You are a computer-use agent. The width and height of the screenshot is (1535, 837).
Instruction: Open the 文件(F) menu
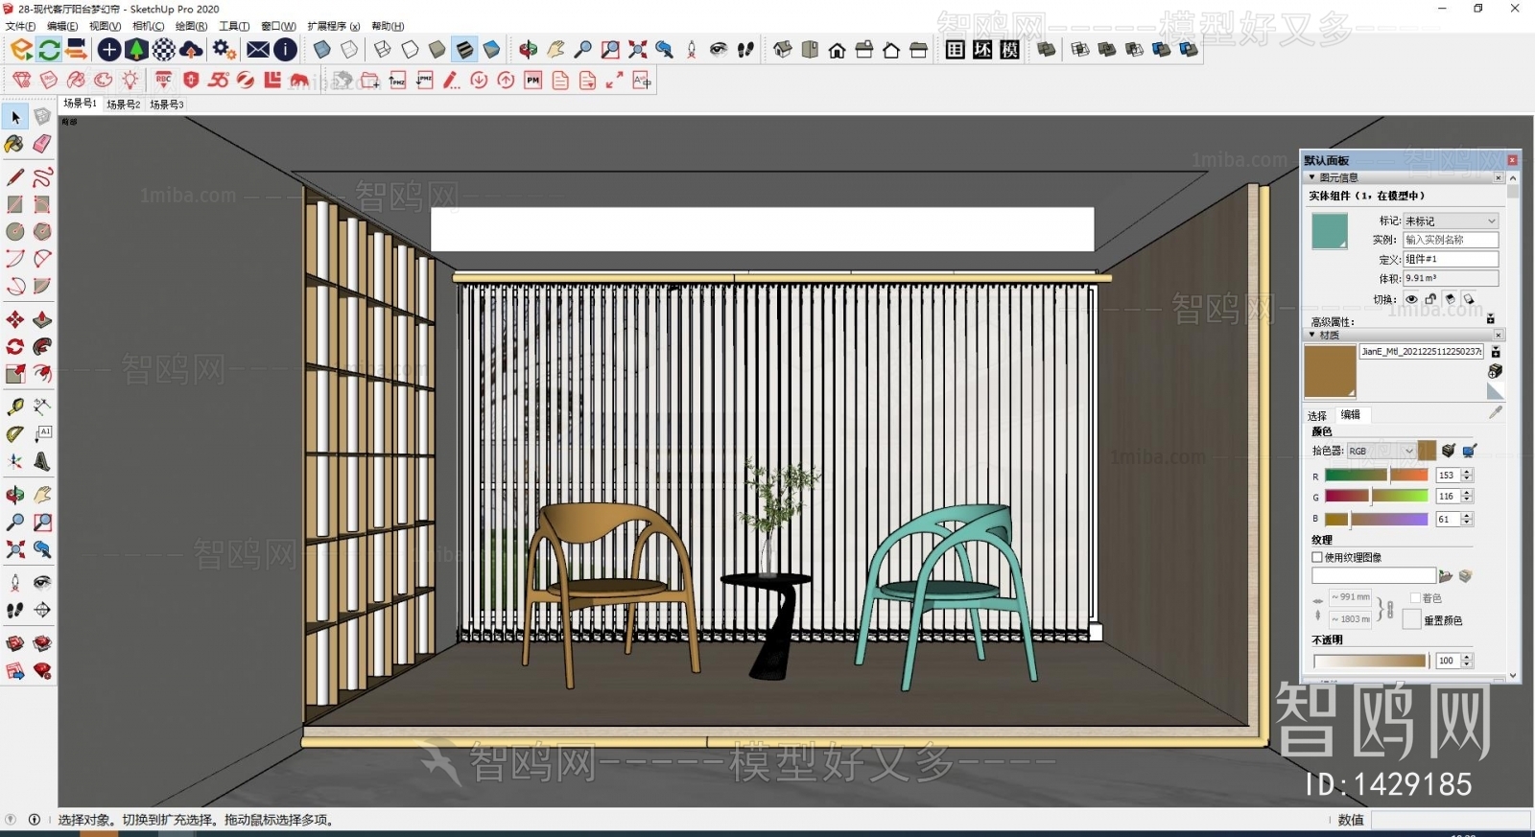[20, 26]
